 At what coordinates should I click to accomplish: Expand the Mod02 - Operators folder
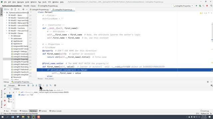tap(7, 18)
